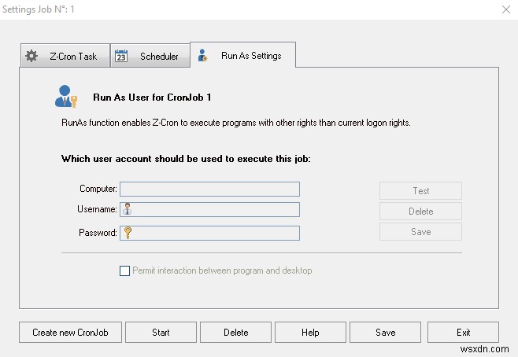Viewport: 518px width, 357px height.
Task: Click the bottom Delete button
Action: (x=235, y=333)
